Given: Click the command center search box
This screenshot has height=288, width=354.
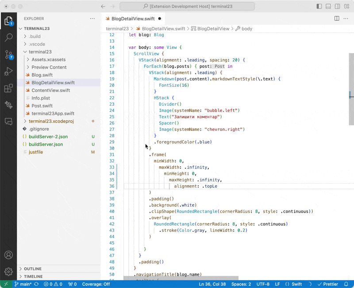Looking at the screenshot, I should click(187, 7).
